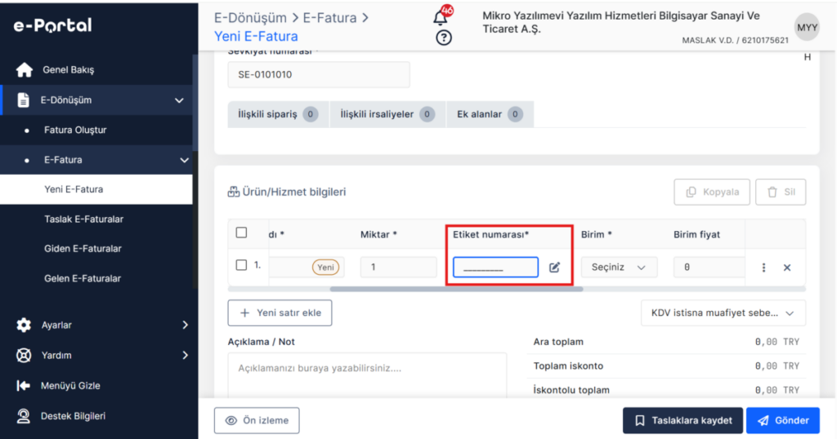Focus the Etiket numarası input field
The width and height of the screenshot is (837, 439).
click(495, 267)
